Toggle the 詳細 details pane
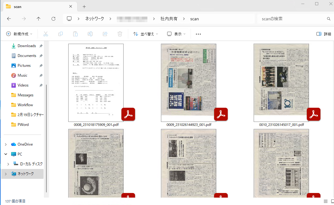The height and width of the screenshot is (205, 334). pyautogui.click(x=323, y=34)
